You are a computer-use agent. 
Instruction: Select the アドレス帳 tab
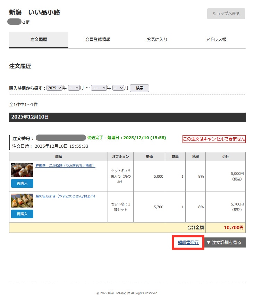point(216,40)
